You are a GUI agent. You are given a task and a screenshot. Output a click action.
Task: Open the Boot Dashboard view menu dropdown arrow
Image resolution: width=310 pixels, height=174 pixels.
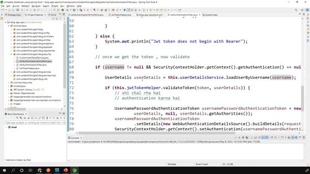[61, 118]
